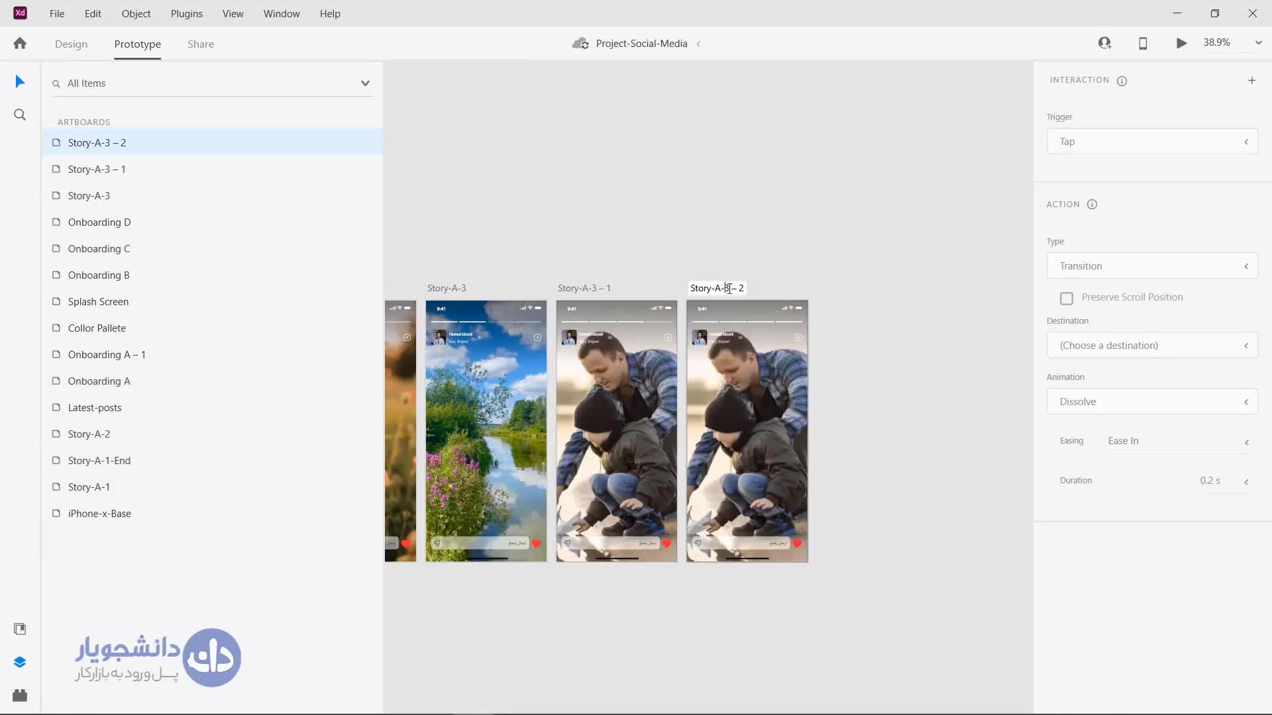Screen dimensions: 1272x715
Task: Click the Desktop Preview play button
Action: pos(1181,44)
